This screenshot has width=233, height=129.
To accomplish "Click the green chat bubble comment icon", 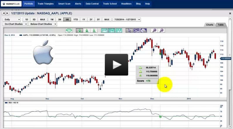I will click(x=69, y=30).
